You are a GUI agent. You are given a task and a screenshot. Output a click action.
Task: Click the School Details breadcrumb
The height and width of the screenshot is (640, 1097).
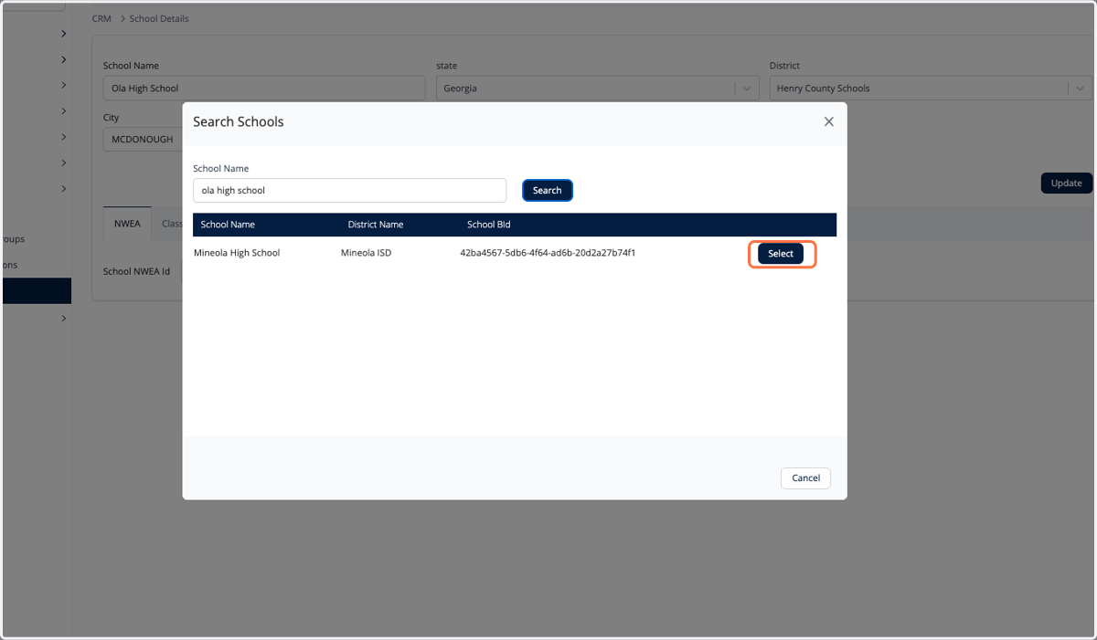point(159,18)
